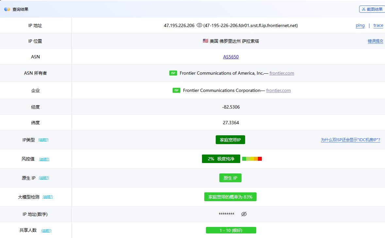
Task: Click the 1 - 10 (极好) badge
Action: 231,230
